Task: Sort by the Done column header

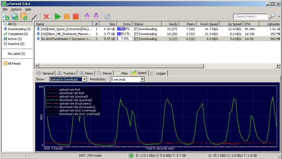Action: [125, 24]
